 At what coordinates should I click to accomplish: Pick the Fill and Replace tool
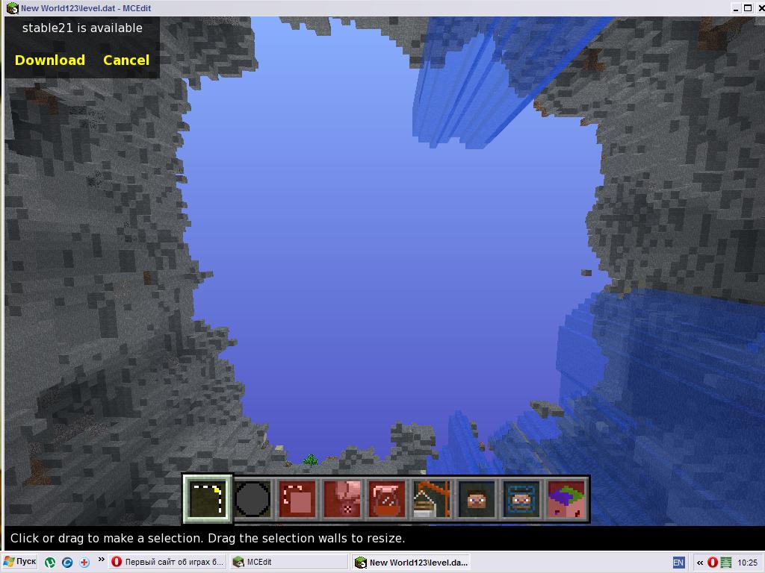[342, 499]
